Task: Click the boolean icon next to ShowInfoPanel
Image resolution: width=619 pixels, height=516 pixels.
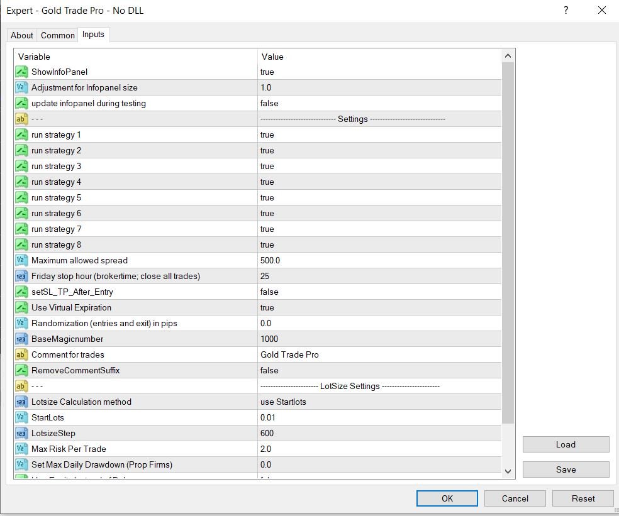Action: tap(21, 72)
